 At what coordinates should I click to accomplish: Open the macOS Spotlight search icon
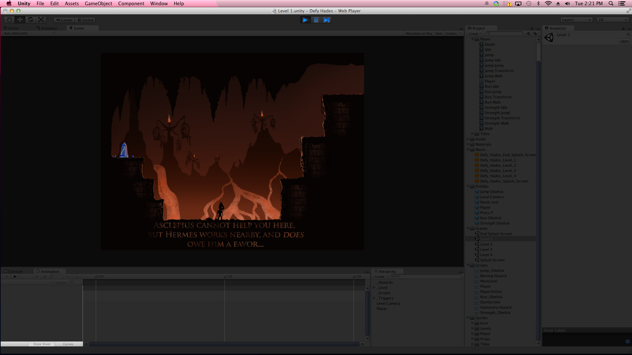[x=611, y=4]
